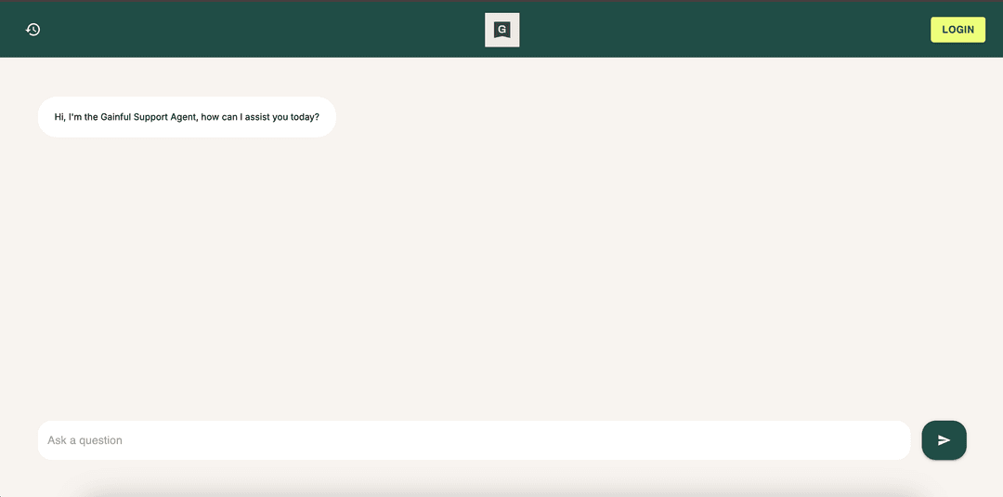Image resolution: width=1003 pixels, height=497 pixels.
Task: Sign in using the yellow LOGIN button
Action: (x=957, y=30)
